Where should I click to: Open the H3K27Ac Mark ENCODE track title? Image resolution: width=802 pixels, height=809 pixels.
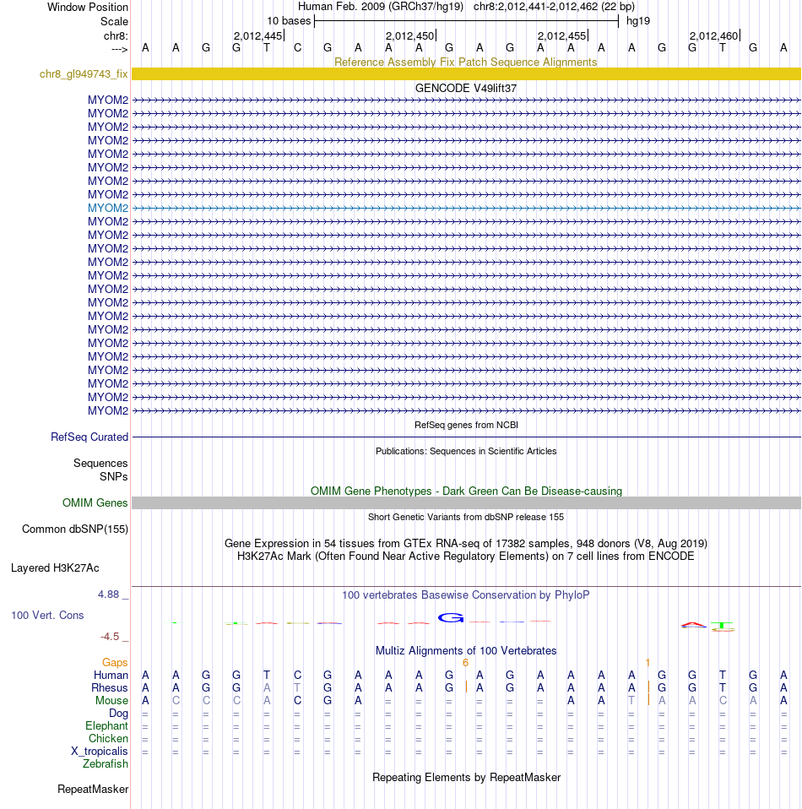pyautogui.click(x=466, y=557)
